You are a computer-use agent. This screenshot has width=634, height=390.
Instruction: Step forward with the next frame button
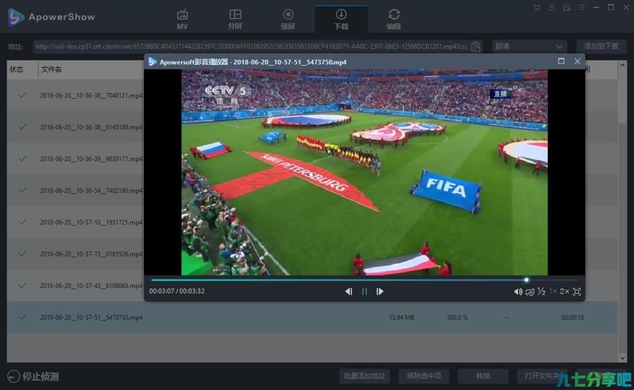[380, 291]
